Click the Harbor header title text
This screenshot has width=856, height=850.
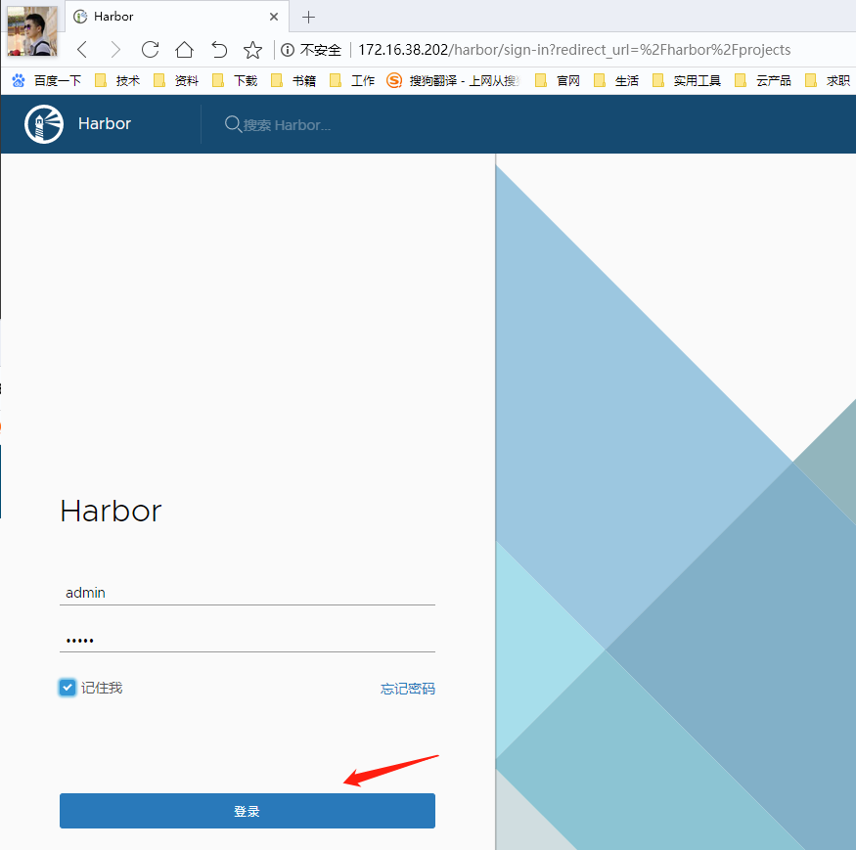(105, 124)
